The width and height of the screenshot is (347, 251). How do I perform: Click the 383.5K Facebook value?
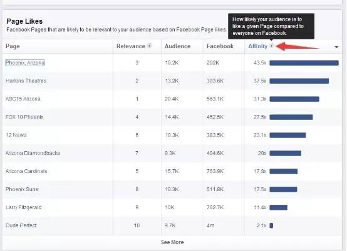pyautogui.click(x=215, y=135)
